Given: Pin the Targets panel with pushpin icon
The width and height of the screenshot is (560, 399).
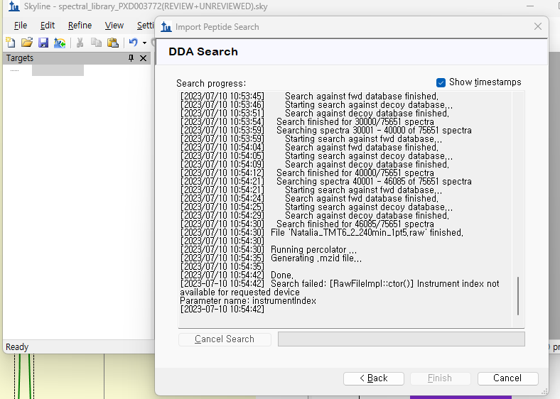Looking at the screenshot, I should (x=131, y=58).
